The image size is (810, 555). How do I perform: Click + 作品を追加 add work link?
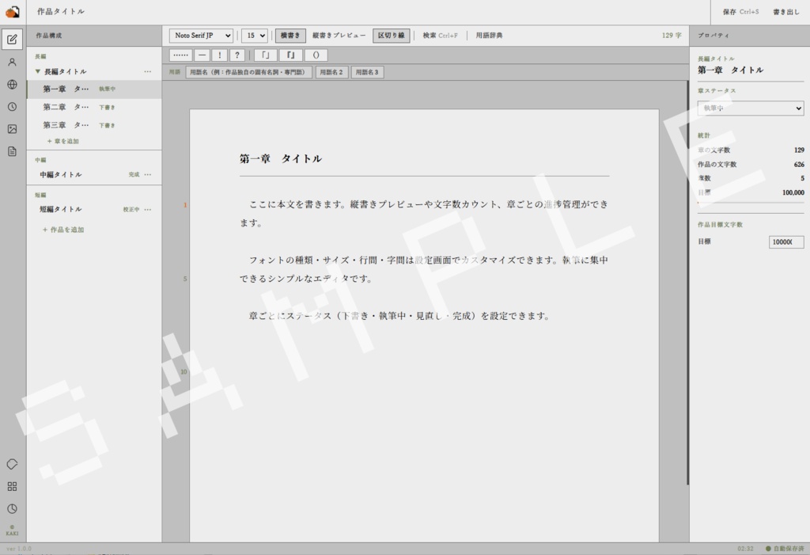coord(63,230)
